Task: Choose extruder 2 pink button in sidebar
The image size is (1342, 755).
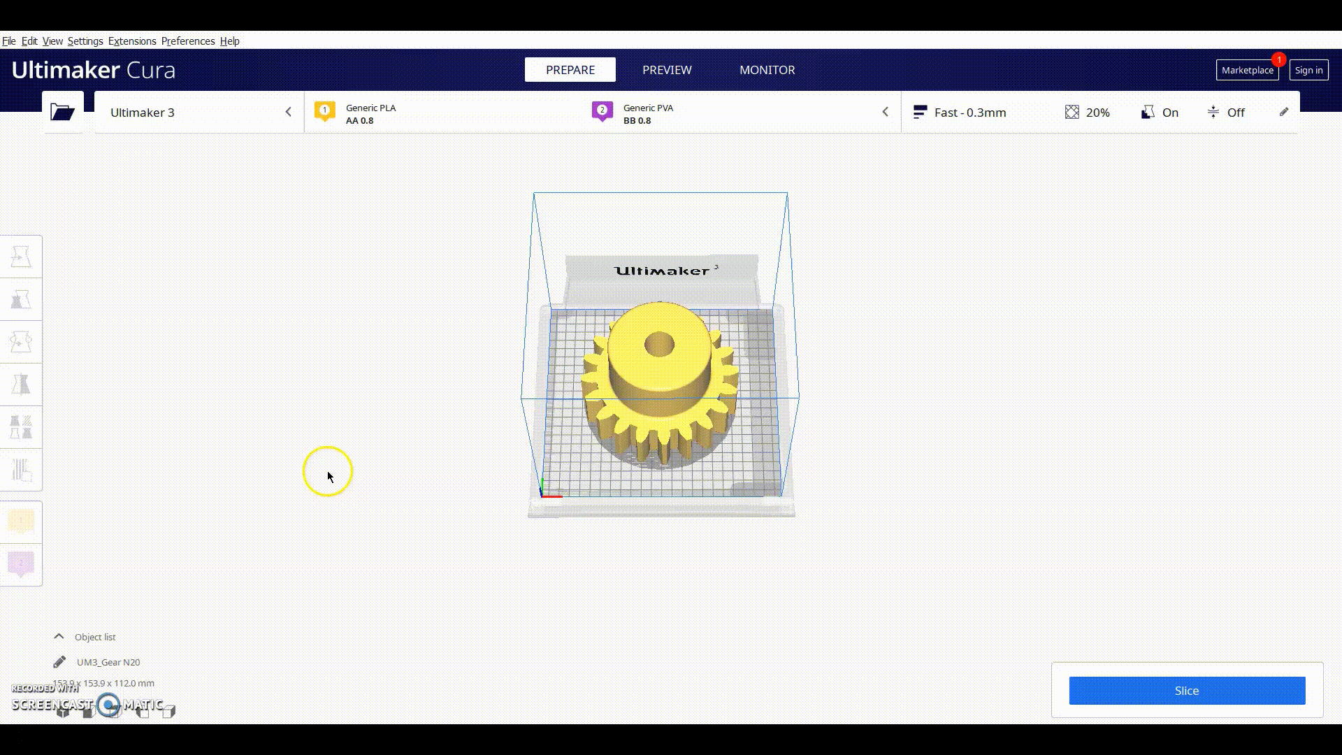Action: [x=21, y=564]
